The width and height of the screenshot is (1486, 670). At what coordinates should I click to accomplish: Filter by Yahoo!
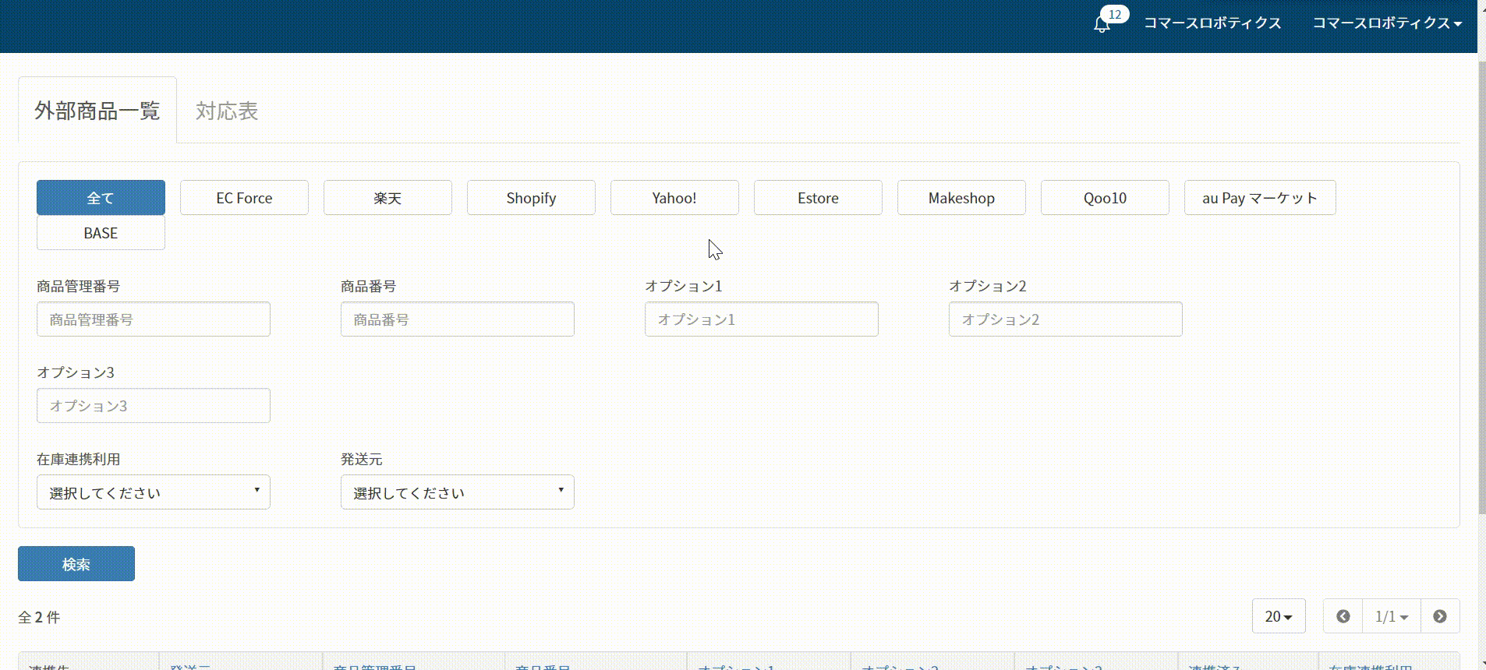click(674, 198)
